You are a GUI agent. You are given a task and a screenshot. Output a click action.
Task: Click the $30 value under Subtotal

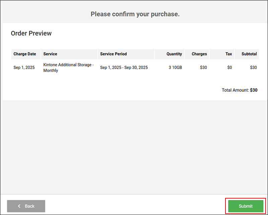253,67
